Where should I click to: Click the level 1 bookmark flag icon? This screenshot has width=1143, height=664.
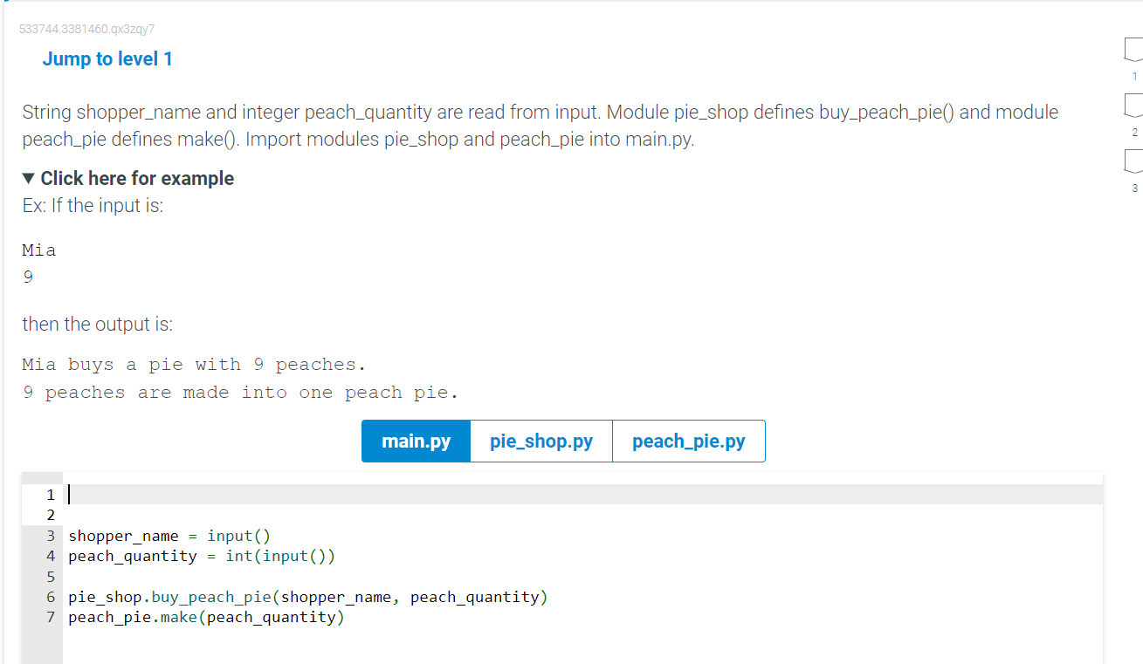pos(1133,51)
